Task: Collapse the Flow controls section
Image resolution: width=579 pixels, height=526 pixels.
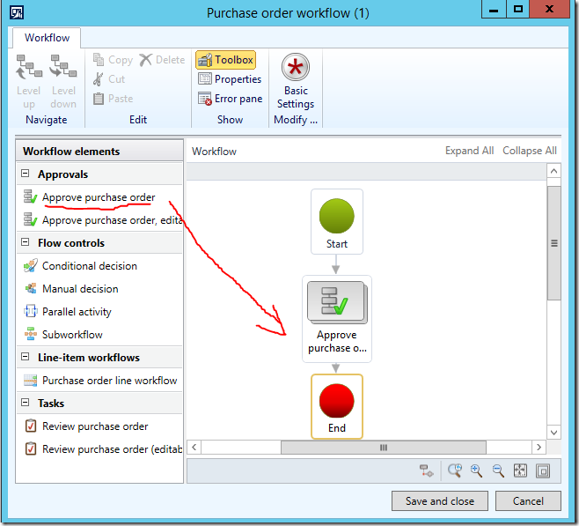Action: pos(26,242)
